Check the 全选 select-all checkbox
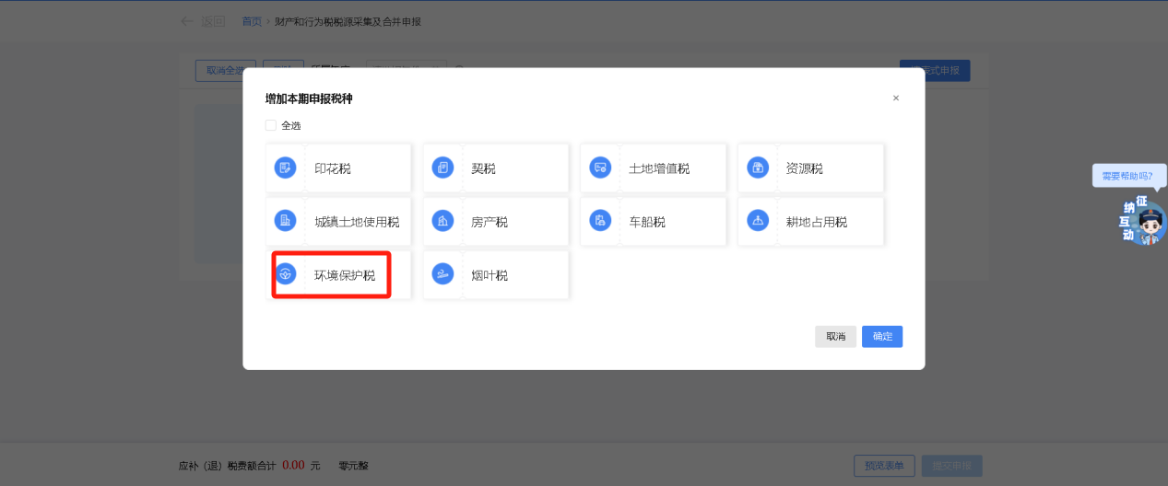Screen dimensions: 1168x486 271,125
